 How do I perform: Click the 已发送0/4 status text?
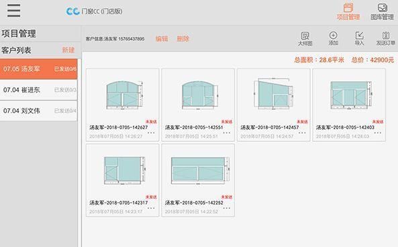[x=65, y=111]
